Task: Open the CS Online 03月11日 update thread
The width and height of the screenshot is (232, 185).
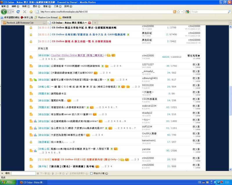Action: 86,160
